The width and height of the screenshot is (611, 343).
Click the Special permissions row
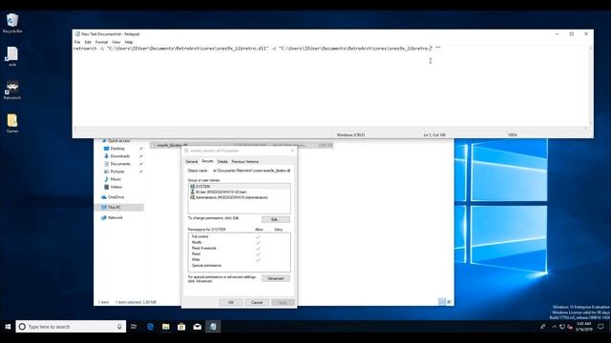(x=240, y=265)
